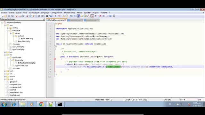Select AppKernel.php in the tree
Image resolution: width=205 pixels, height=115 pixels.
[18, 50]
